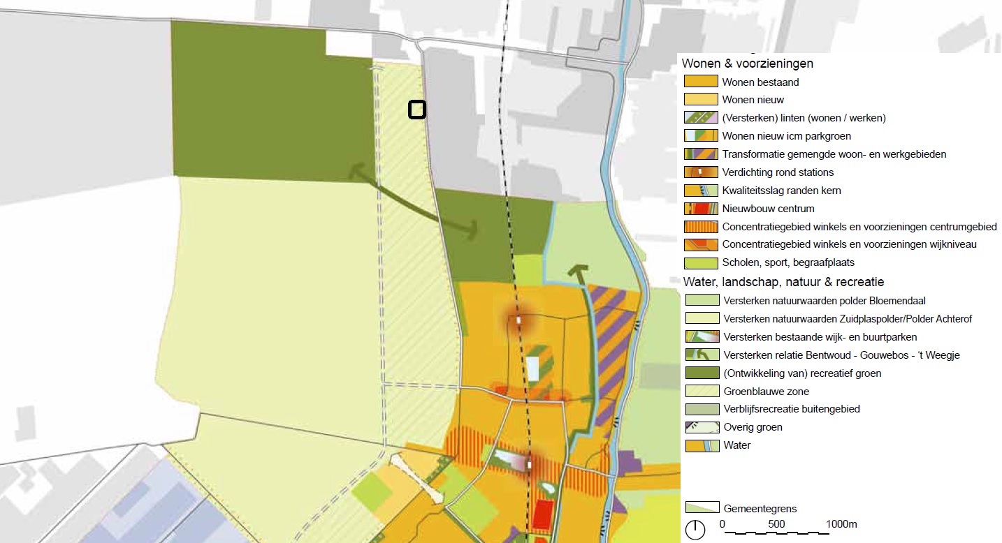The image size is (1002, 543).
Task: Click the 'Wonen & voorzieningen' legend heading
Action: [x=748, y=64]
